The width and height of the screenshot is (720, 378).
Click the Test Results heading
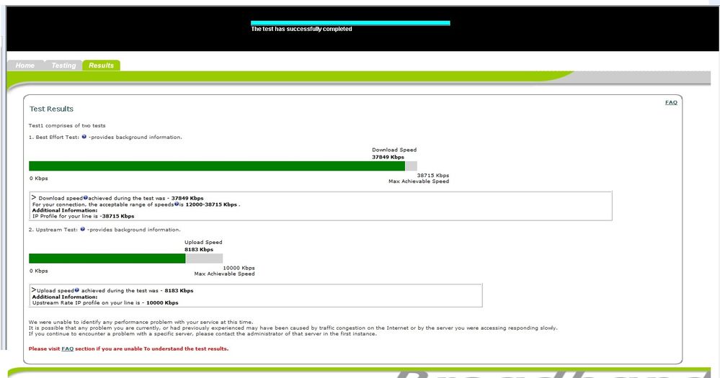click(51, 109)
